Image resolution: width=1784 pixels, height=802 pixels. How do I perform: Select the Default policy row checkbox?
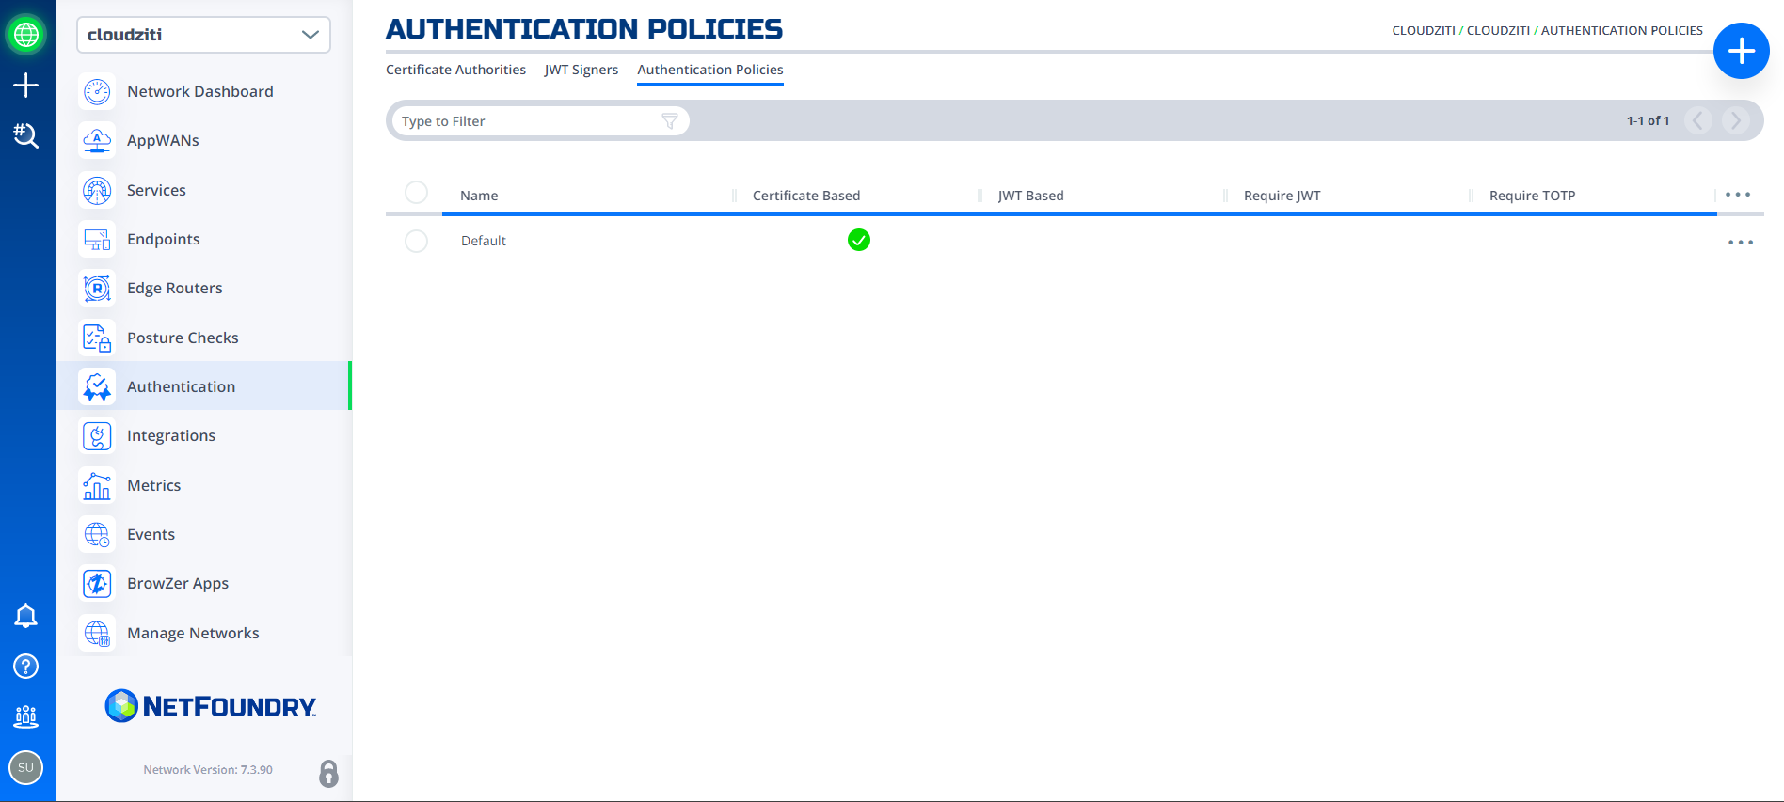[x=416, y=242]
